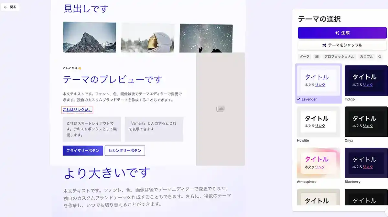Click the Lavender theme name label

[x=309, y=99]
